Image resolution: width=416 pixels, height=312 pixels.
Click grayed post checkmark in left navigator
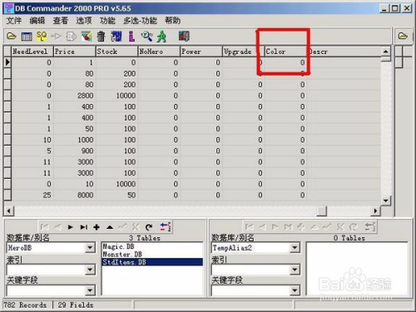pos(122,227)
